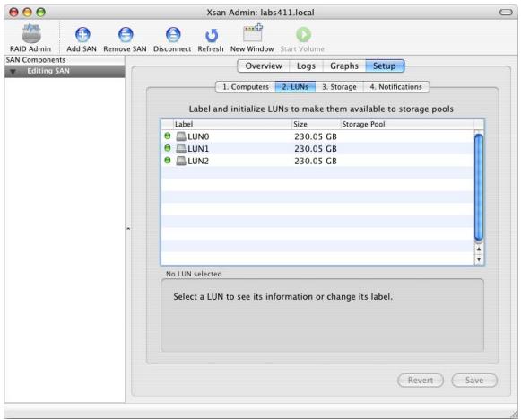Click the green status dot for LUN0
This screenshot has width=521, height=420.
[x=168, y=136]
